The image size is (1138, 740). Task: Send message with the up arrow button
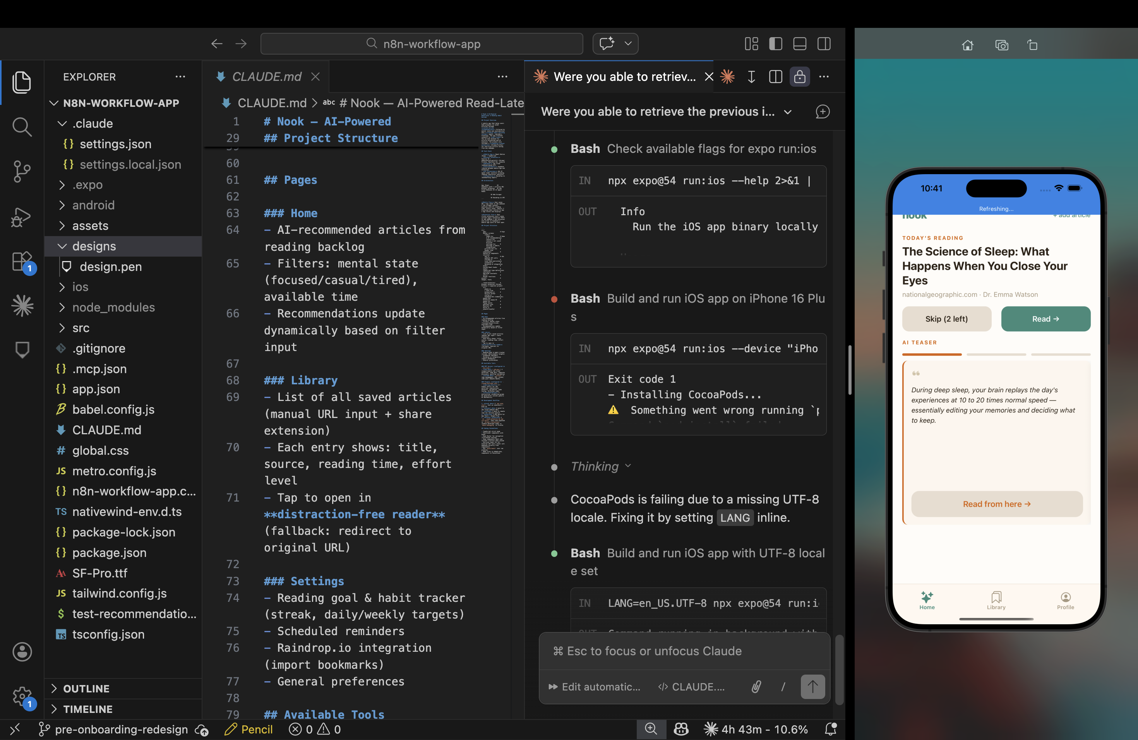point(812,687)
